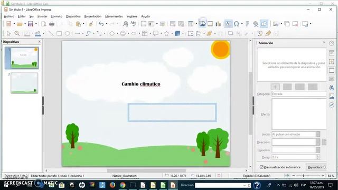Close the Animación sidebar panel
Viewport: 338px width, 190px height.
pyautogui.click(x=324, y=42)
